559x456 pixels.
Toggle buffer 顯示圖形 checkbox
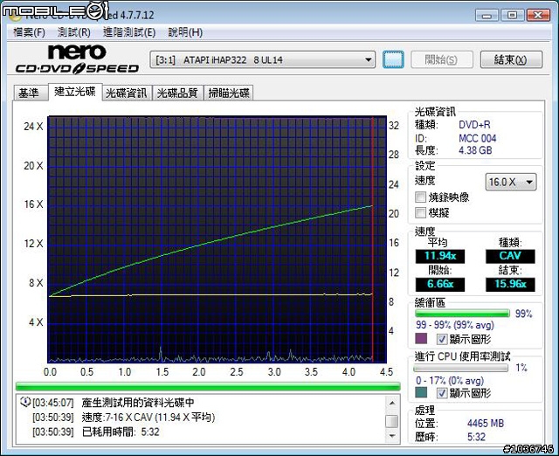[x=442, y=339]
